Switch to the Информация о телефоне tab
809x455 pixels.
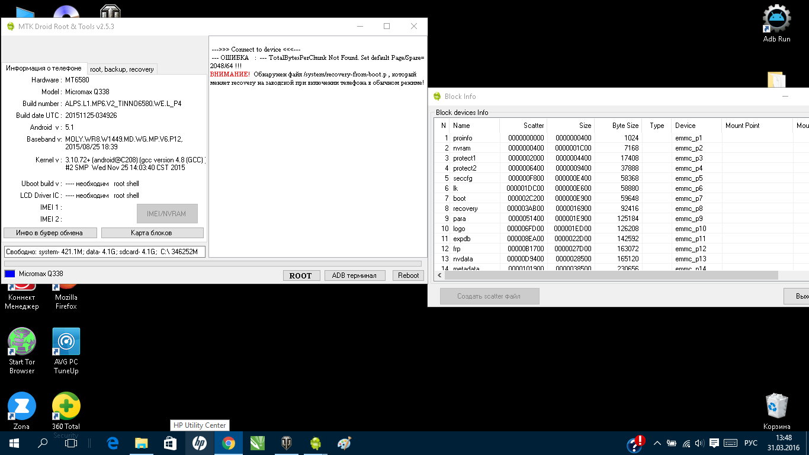coord(44,68)
